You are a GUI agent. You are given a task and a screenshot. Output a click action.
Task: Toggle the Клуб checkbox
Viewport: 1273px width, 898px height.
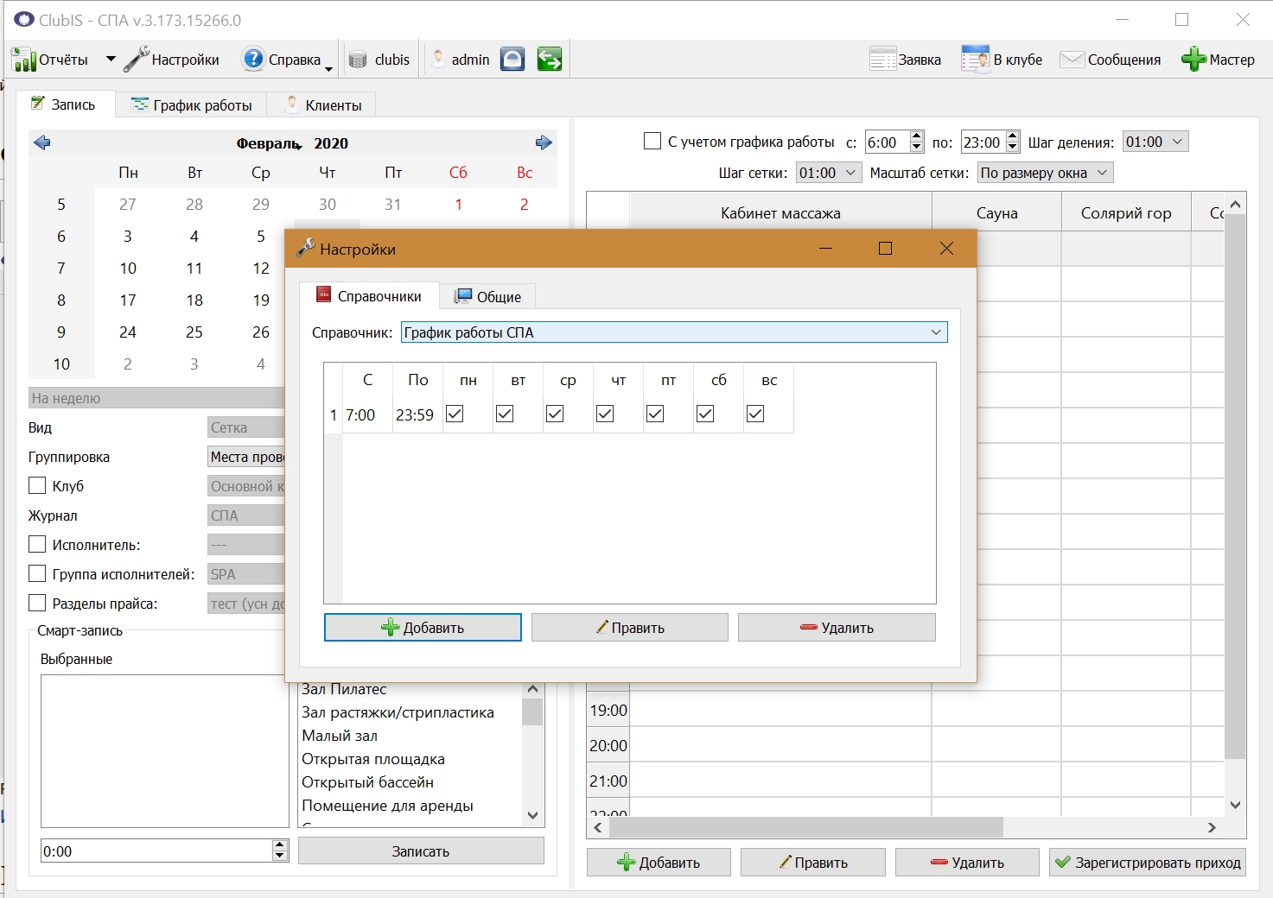[x=37, y=485]
